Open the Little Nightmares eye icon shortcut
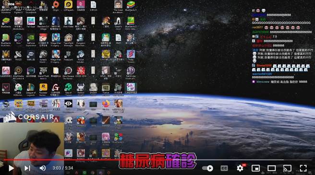The height and width of the screenshot is (175, 315). (x=69, y=105)
